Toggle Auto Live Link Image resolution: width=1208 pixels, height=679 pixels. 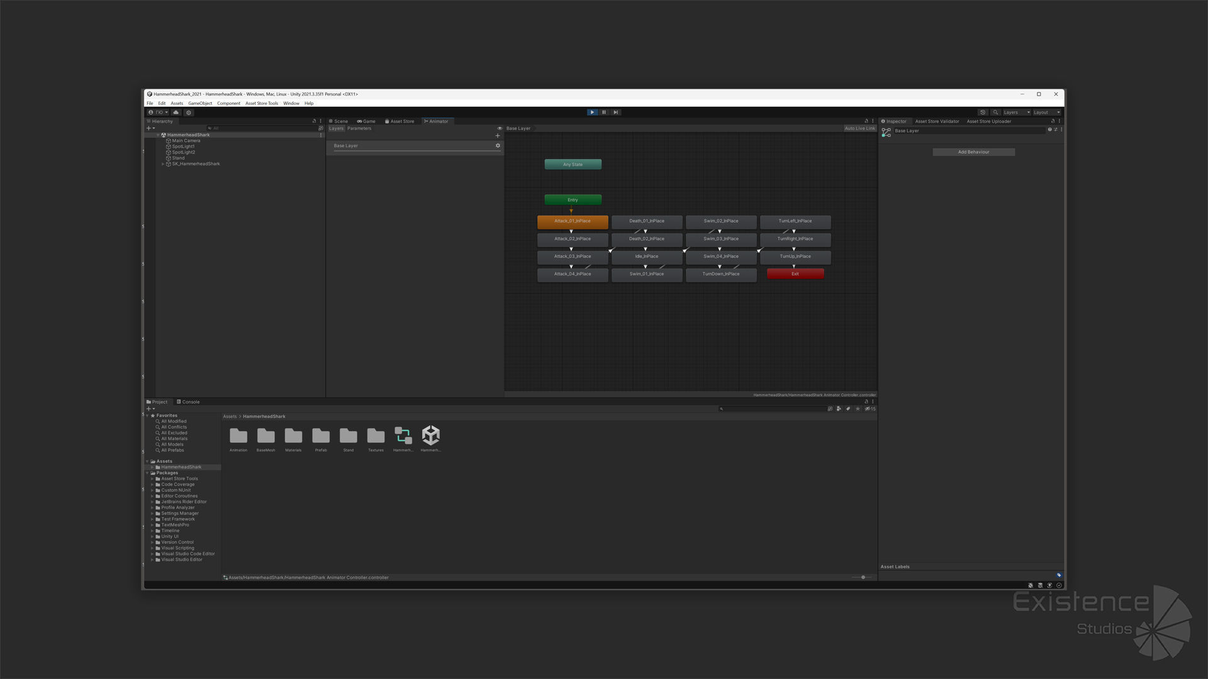click(859, 128)
